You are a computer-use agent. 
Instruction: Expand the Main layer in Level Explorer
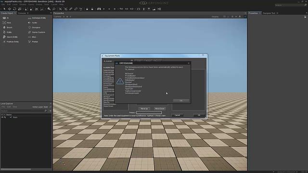tap(11, 117)
